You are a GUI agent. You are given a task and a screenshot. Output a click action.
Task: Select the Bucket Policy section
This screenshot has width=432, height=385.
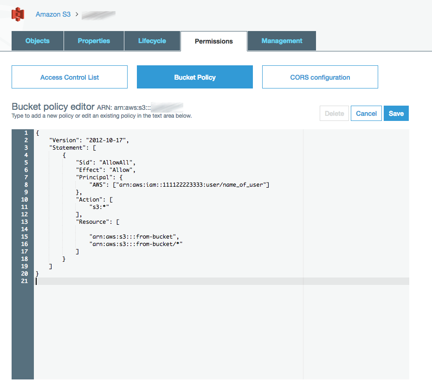tap(195, 77)
